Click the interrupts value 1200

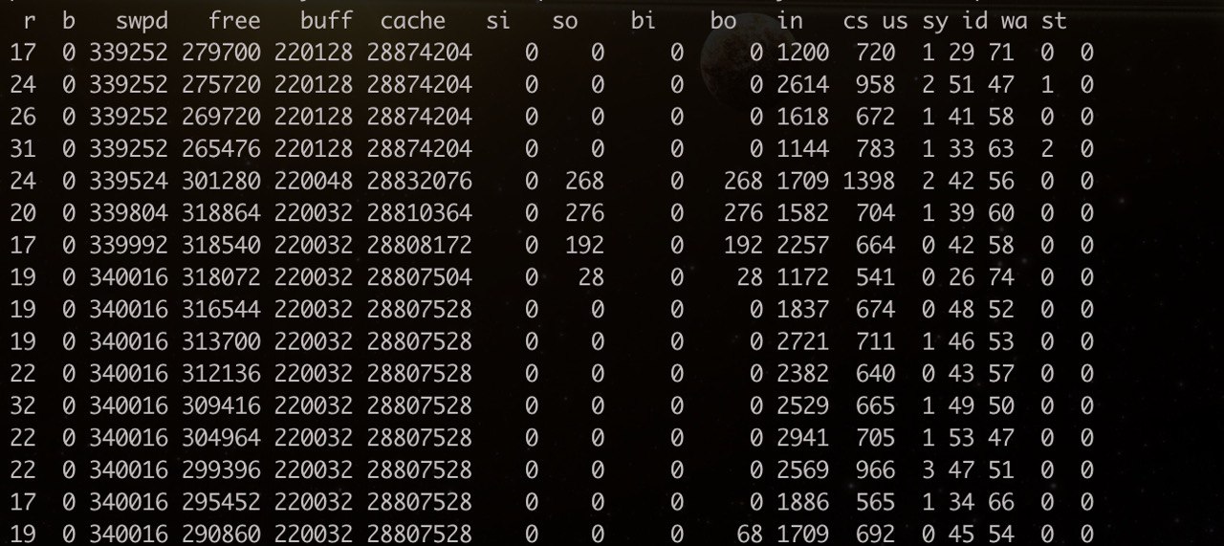click(803, 53)
